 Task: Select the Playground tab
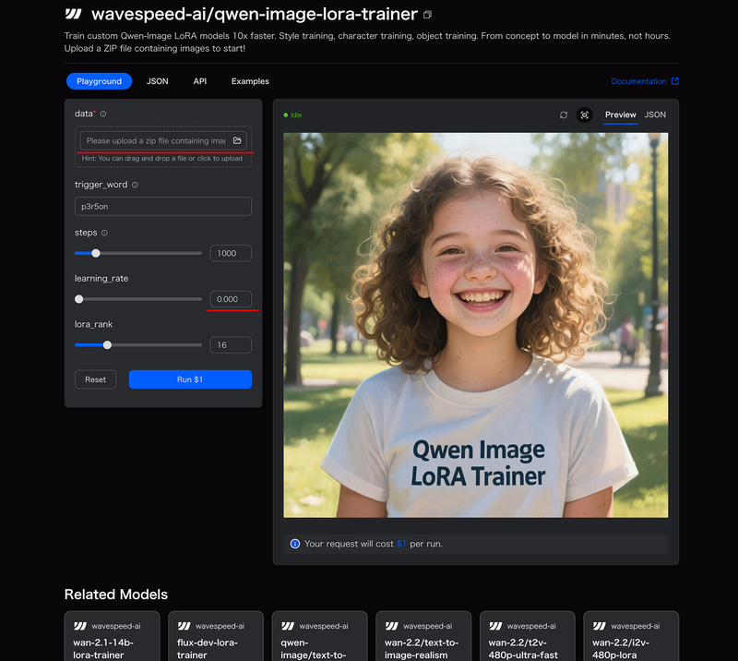[x=99, y=81]
